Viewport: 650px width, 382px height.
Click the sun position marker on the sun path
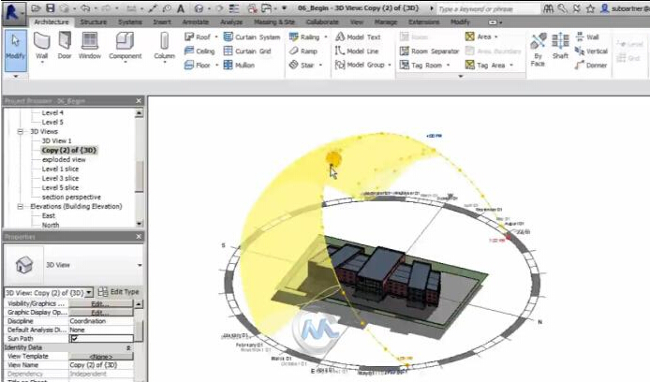point(334,158)
